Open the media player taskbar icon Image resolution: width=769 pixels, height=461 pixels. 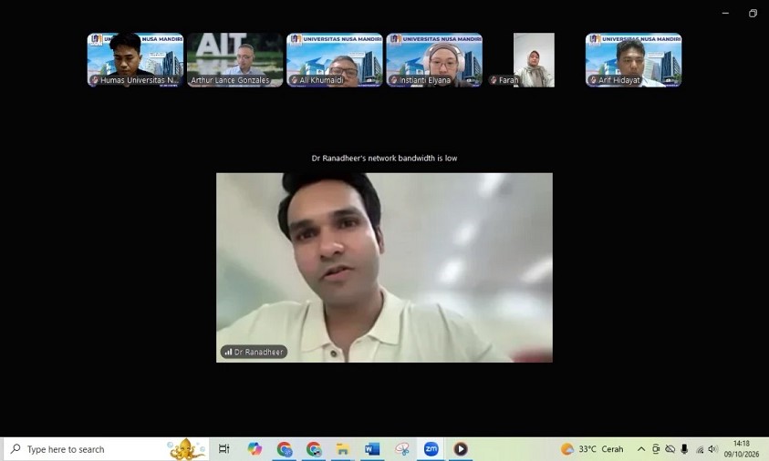pos(460,449)
